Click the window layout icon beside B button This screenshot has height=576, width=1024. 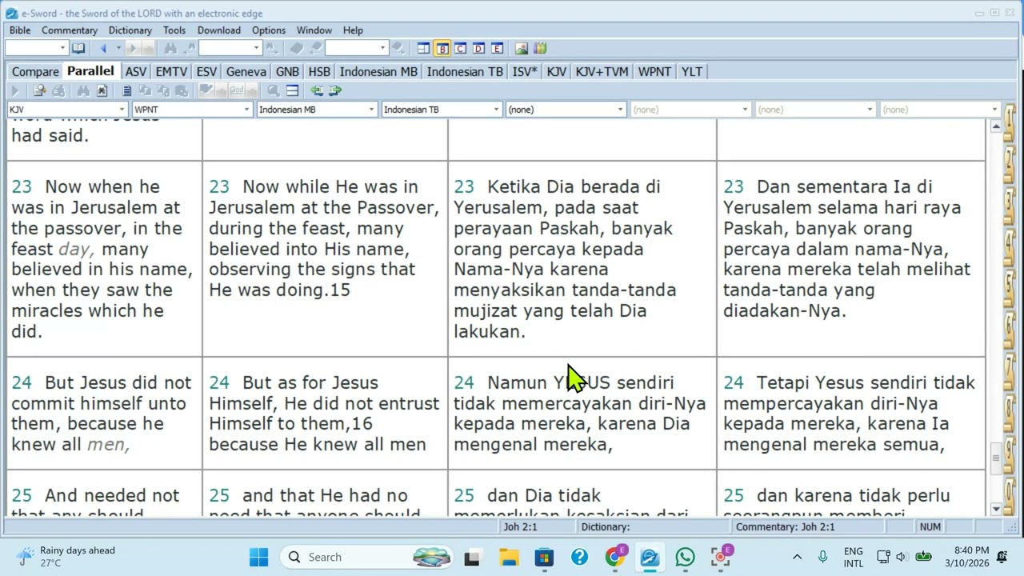423,48
